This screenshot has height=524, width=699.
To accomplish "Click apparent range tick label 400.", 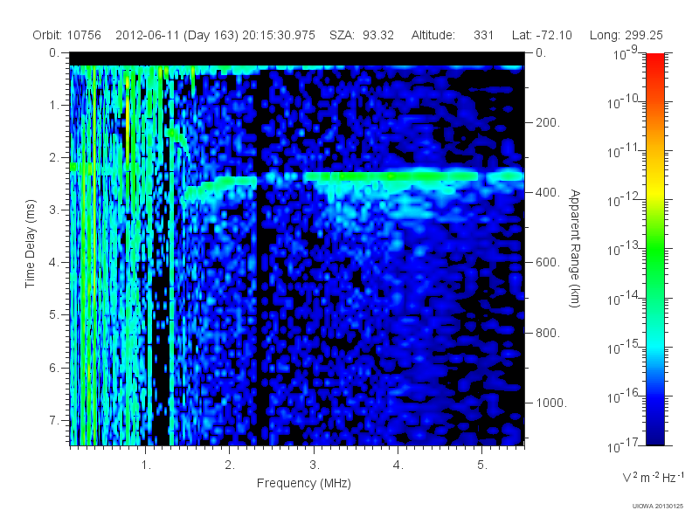I will coord(548,192).
